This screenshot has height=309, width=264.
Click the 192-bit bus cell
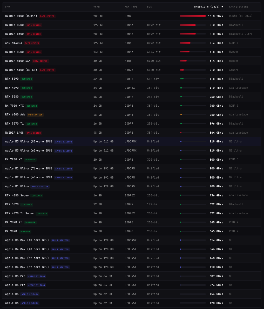pos(153,204)
